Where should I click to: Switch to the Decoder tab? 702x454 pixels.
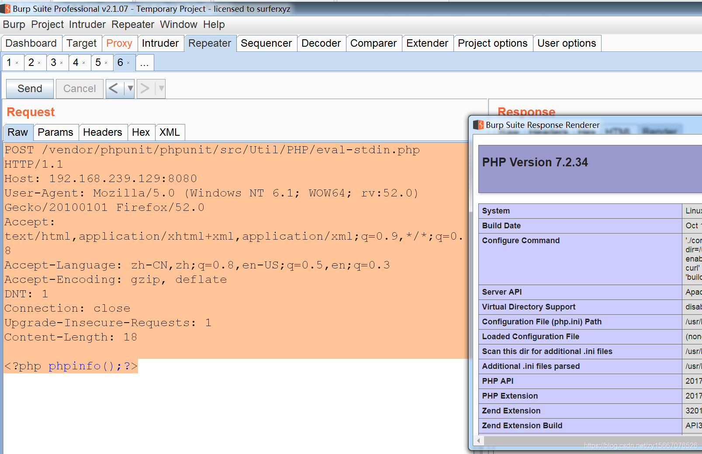(321, 43)
